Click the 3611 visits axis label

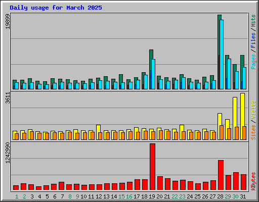[x=8, y=98]
